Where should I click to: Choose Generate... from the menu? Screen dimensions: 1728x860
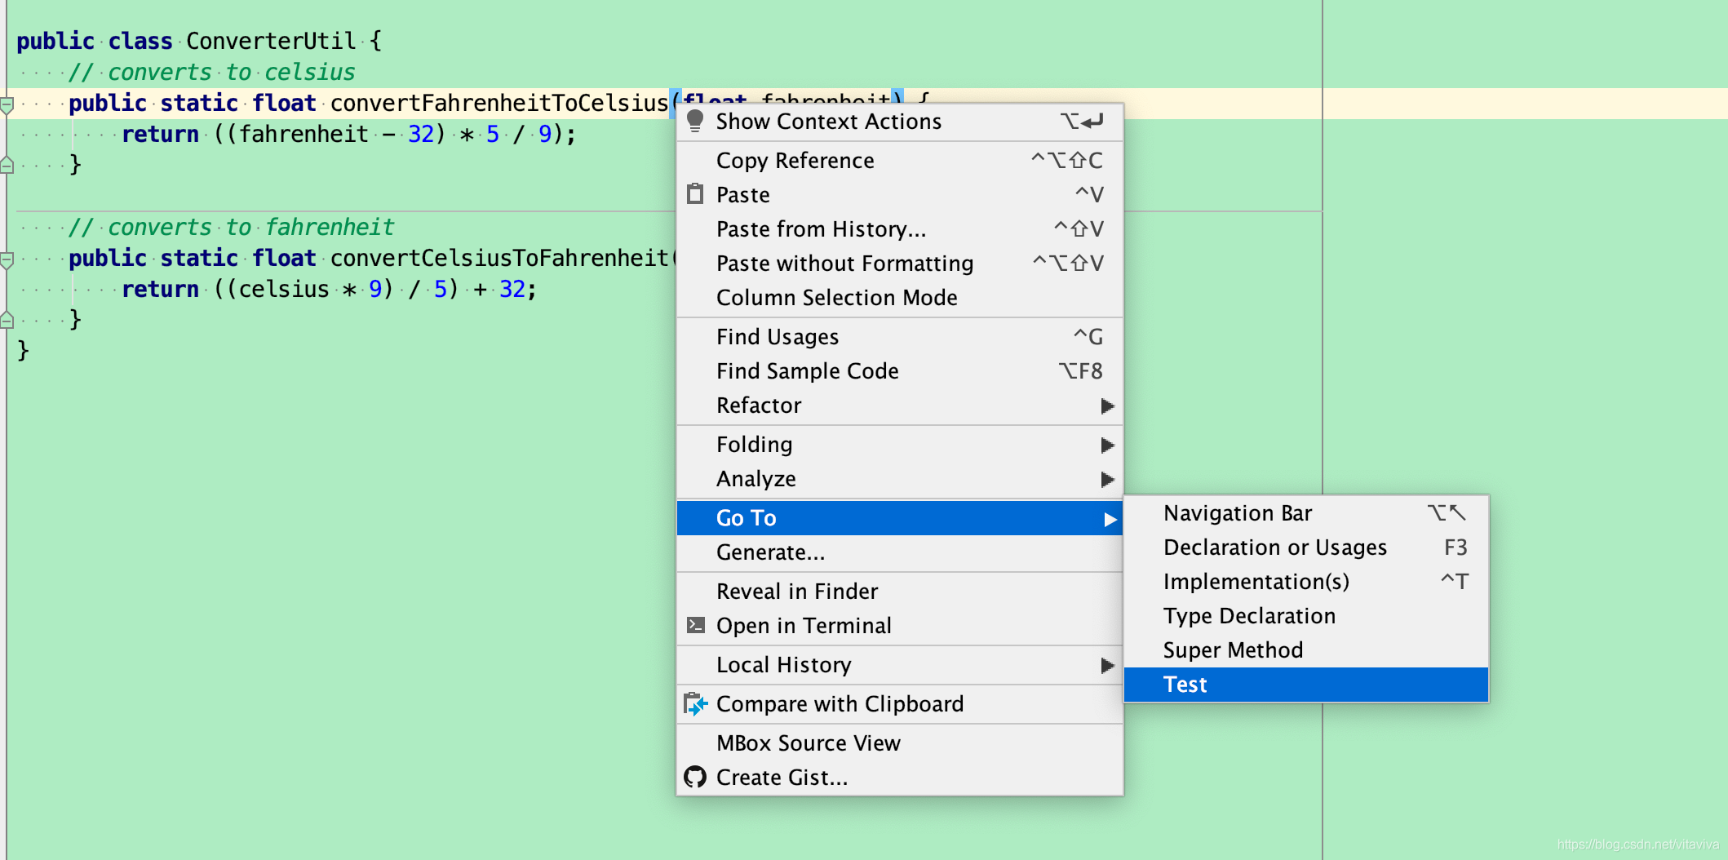pos(900,552)
